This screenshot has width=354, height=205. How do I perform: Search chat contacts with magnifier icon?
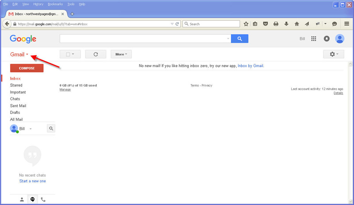[x=51, y=128]
